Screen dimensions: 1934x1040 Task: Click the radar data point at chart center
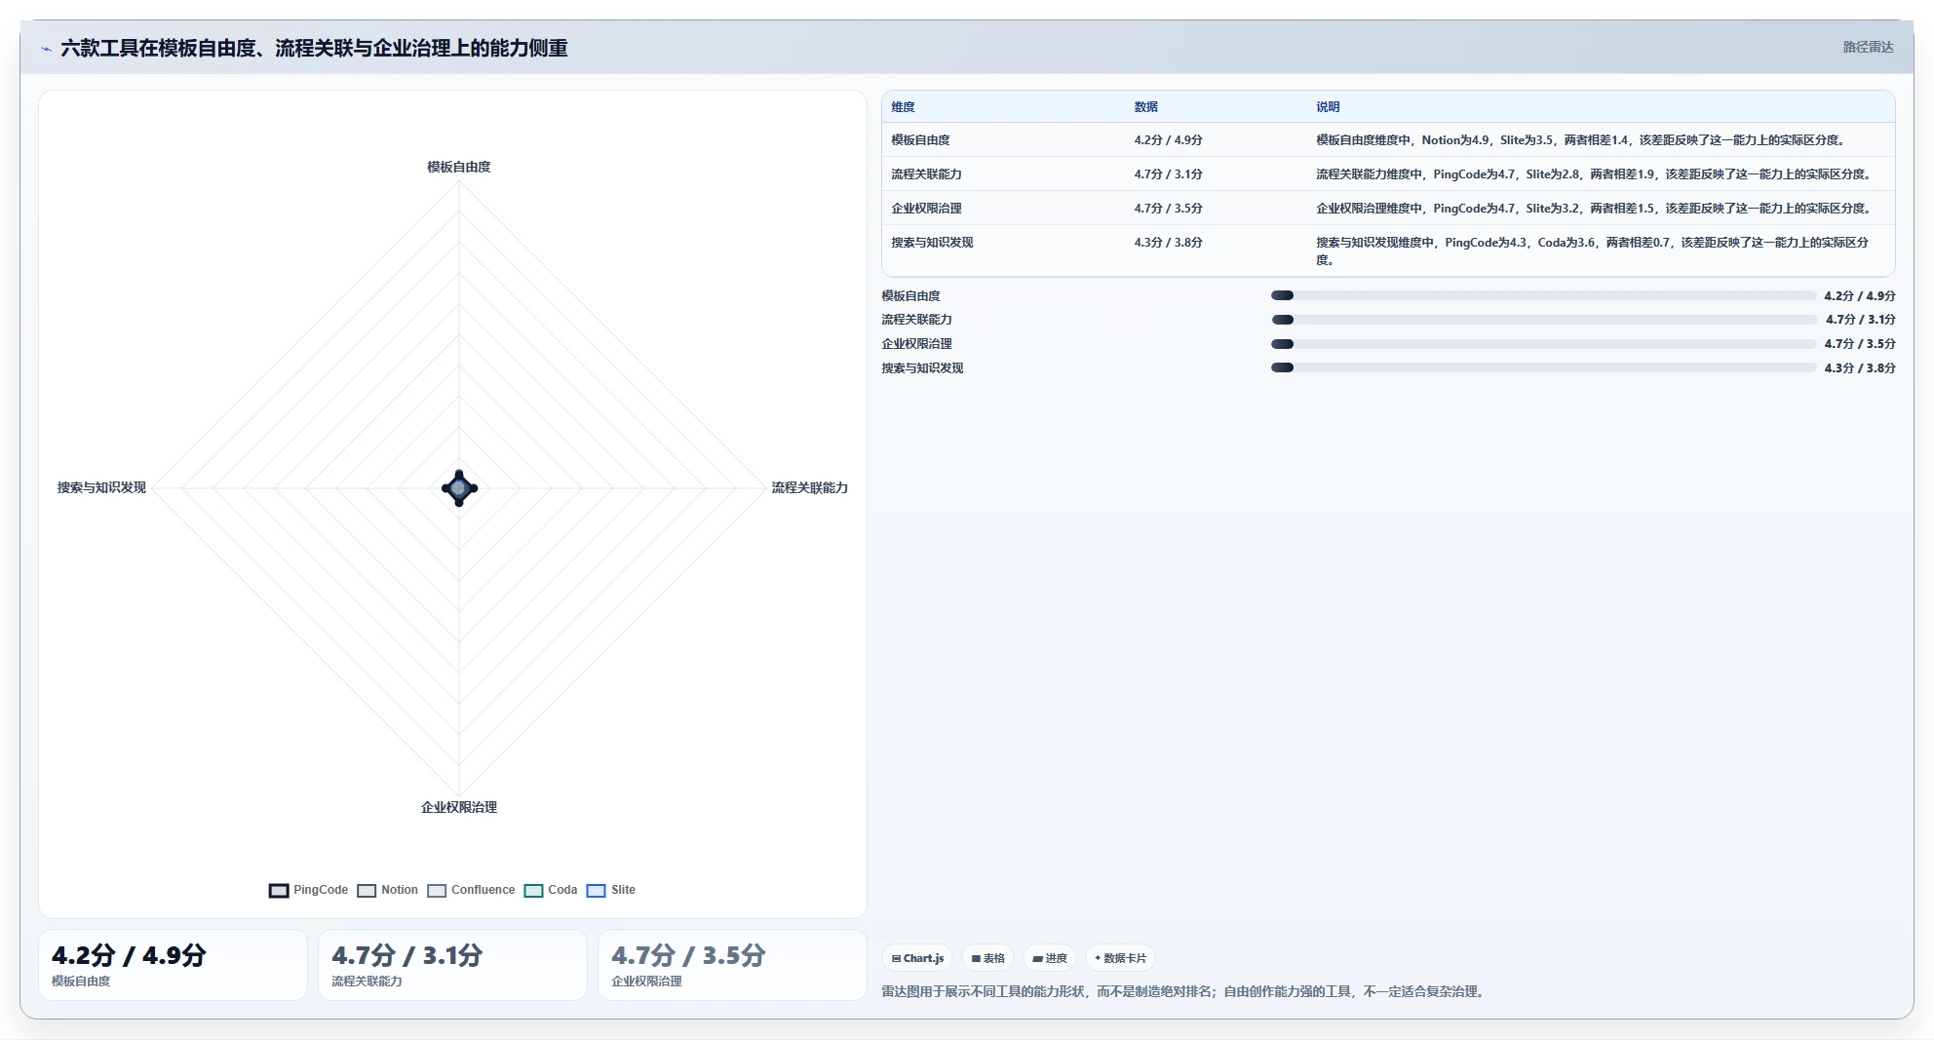[x=459, y=488]
